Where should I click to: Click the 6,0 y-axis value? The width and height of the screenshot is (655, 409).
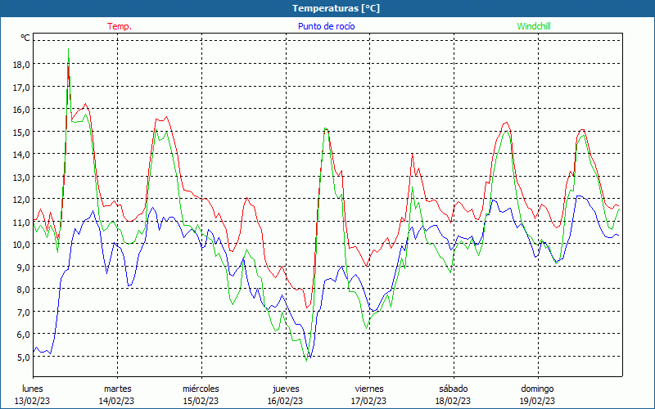pos(24,335)
